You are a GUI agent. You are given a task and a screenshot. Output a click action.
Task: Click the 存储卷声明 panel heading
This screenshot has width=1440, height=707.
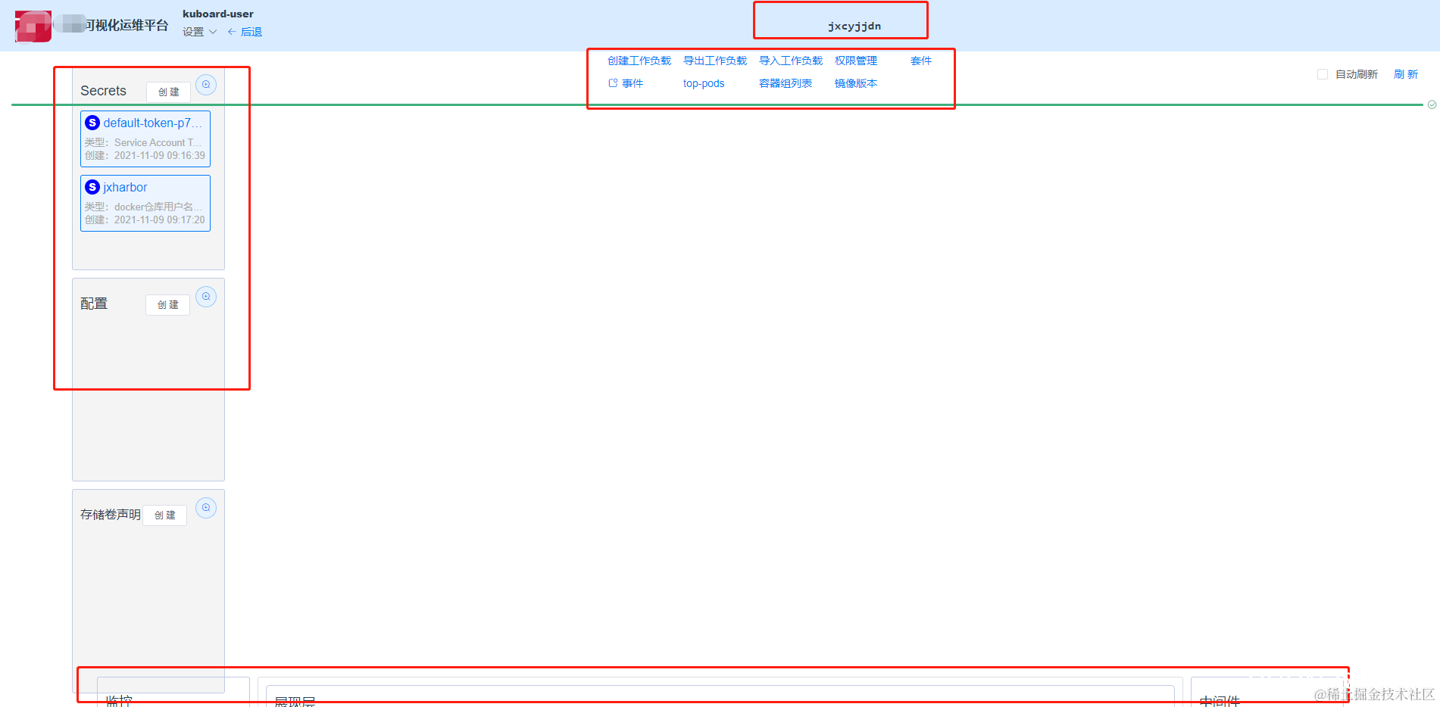point(111,514)
